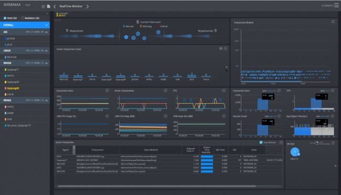Image resolution: width=341 pixels, height=195 pixels.
Task: Select the EAI10 host in sidebar
Action: (x=10, y=94)
